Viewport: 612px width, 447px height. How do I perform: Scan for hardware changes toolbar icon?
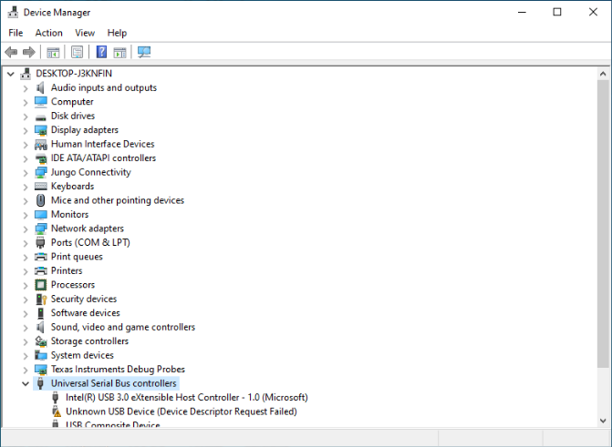pos(144,52)
